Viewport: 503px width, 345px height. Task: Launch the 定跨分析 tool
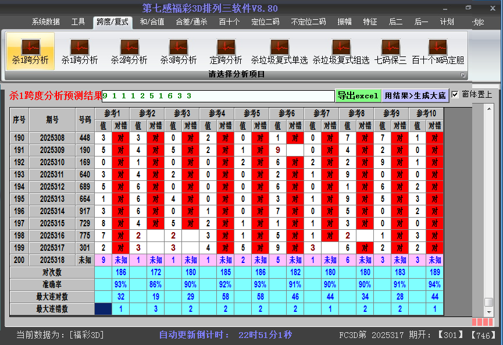pos(226,51)
